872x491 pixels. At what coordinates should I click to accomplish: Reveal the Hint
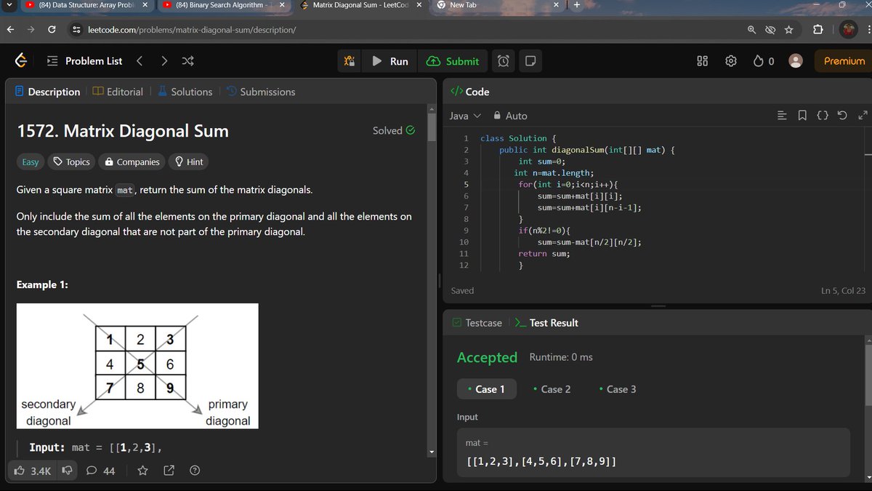click(189, 161)
